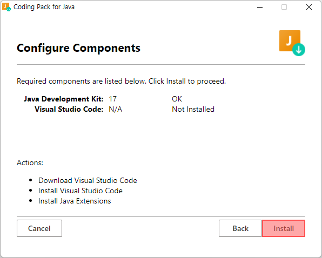This screenshot has width=322, height=258.
Task: Click the green download arrow badge
Action: click(299, 50)
